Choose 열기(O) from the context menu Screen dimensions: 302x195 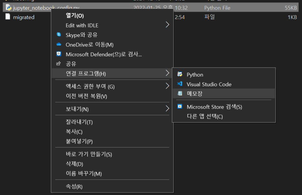click(x=112, y=16)
